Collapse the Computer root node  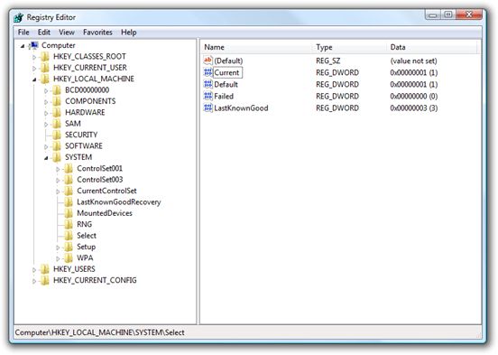(x=23, y=46)
